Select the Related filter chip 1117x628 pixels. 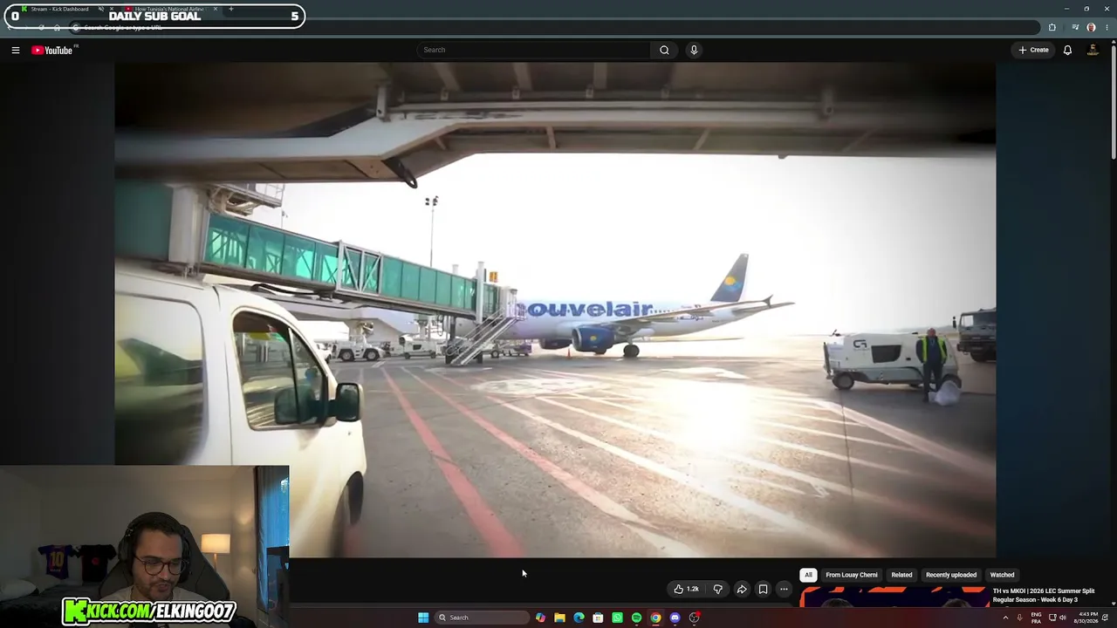coord(901,575)
